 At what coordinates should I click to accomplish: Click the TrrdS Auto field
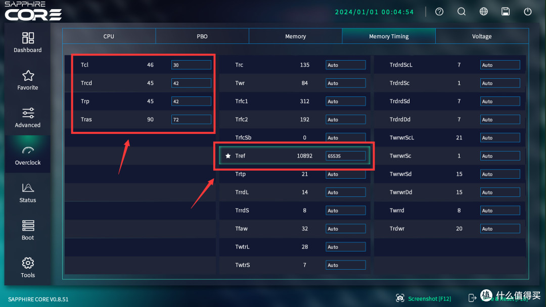coord(346,211)
